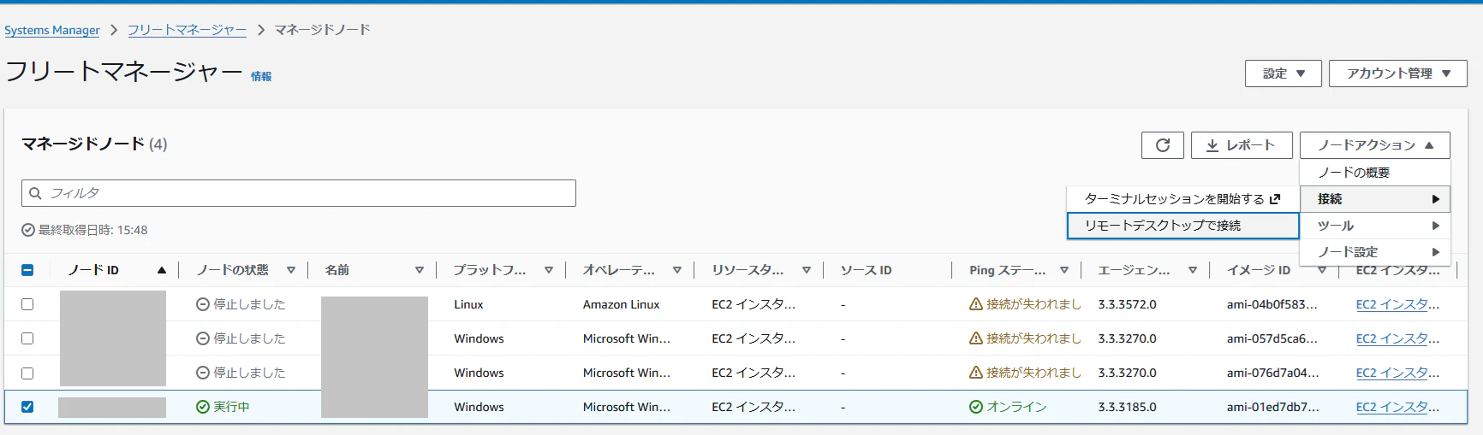Click the ソース ID column header
Viewport: 1483px width, 435px height.
[866, 270]
